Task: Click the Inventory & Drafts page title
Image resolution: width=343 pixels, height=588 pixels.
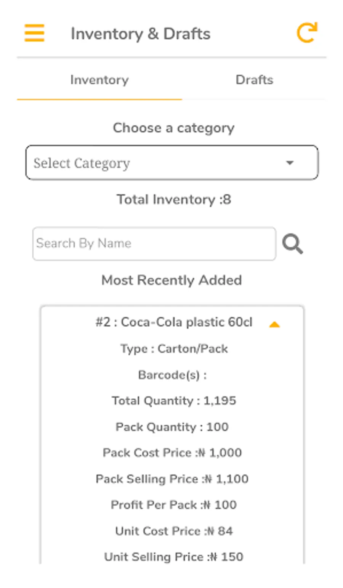Action: tap(140, 34)
